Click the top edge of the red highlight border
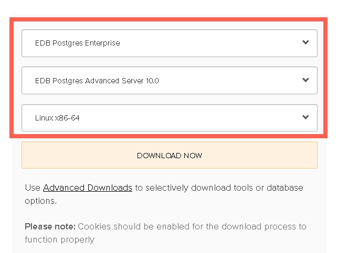 [x=168, y=19]
